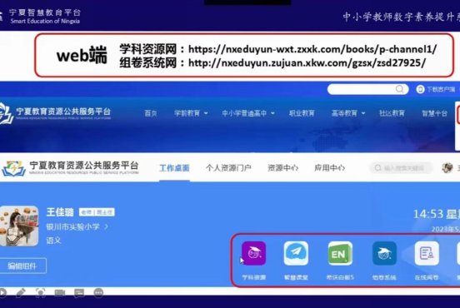
Task: Switch to the 应用中心 tab
Action: [330, 168]
